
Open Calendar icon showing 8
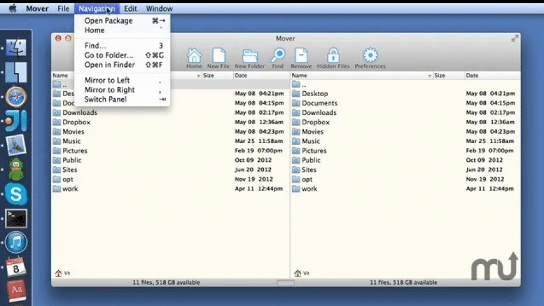pos(16,267)
